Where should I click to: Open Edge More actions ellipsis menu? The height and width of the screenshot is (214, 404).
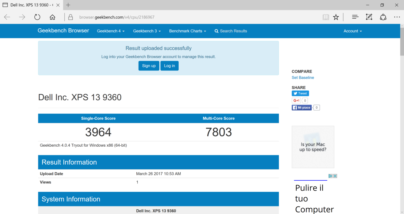[397, 17]
